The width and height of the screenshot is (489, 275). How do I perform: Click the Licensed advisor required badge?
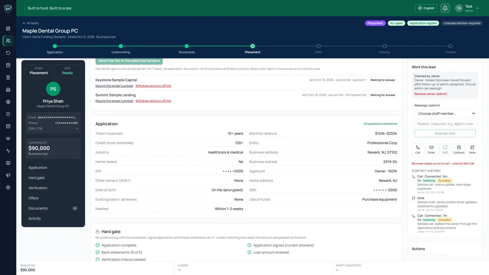(462, 23)
